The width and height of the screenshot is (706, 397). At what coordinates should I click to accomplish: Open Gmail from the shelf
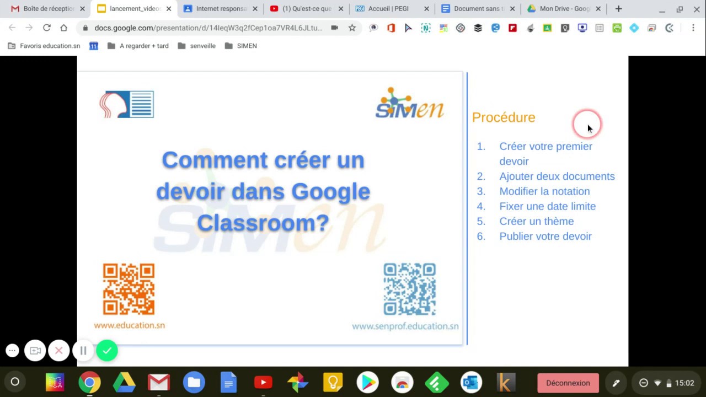pos(159,382)
